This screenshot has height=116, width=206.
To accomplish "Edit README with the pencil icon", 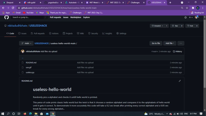I will [x=180, y=81].
